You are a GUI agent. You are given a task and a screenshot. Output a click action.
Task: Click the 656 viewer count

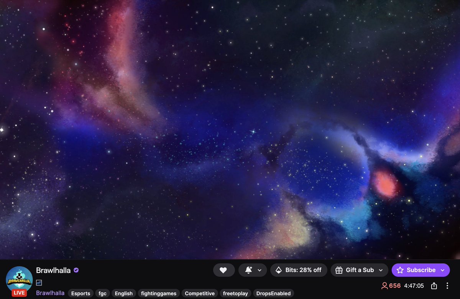pos(391,286)
